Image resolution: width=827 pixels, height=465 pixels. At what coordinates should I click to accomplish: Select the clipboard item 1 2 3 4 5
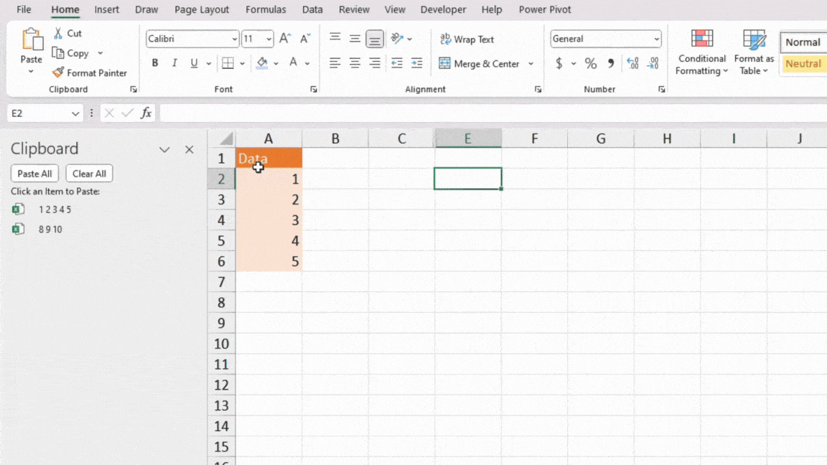click(x=54, y=209)
